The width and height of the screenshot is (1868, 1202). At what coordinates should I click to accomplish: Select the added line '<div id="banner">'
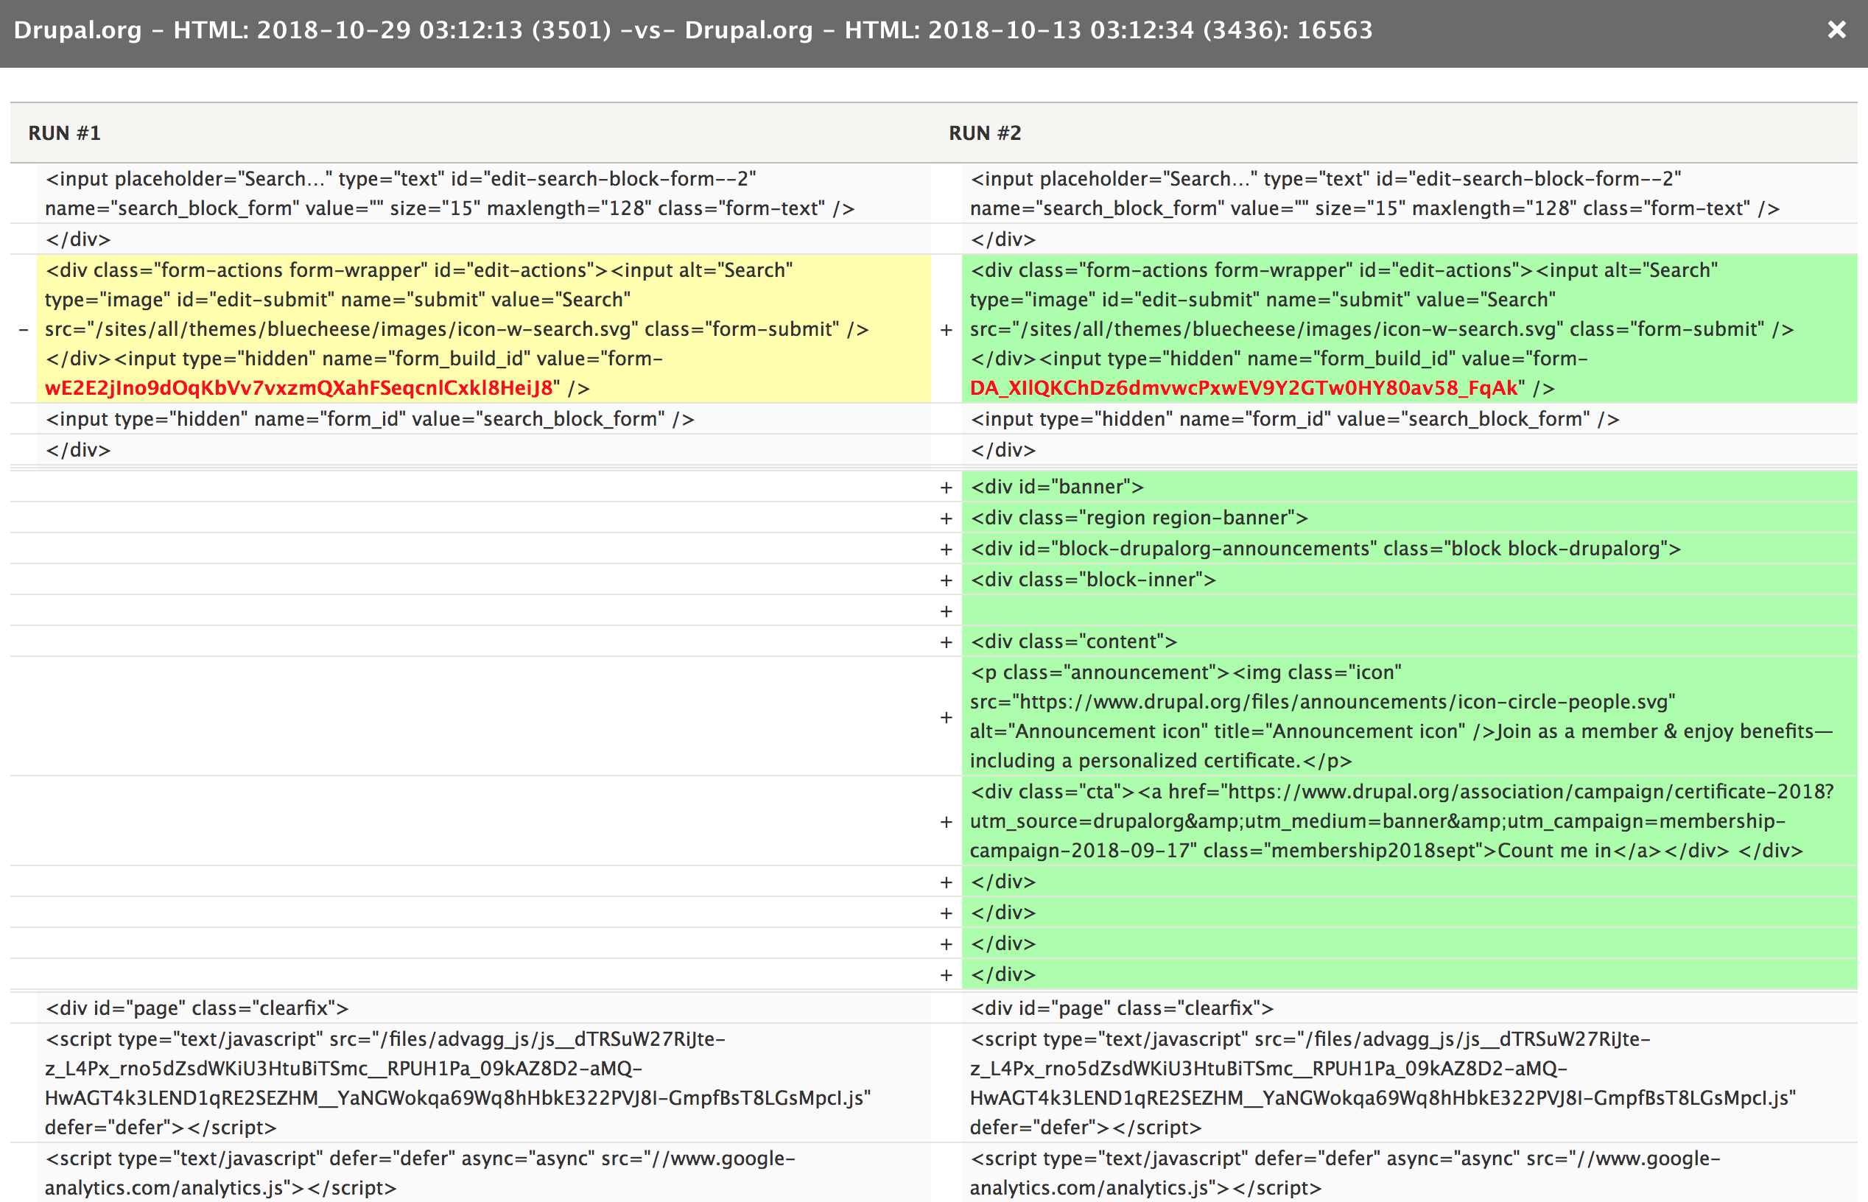pos(1410,487)
